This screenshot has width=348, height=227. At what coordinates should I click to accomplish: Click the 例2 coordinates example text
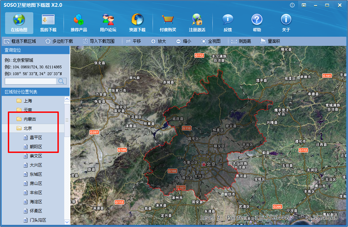pos(33,67)
